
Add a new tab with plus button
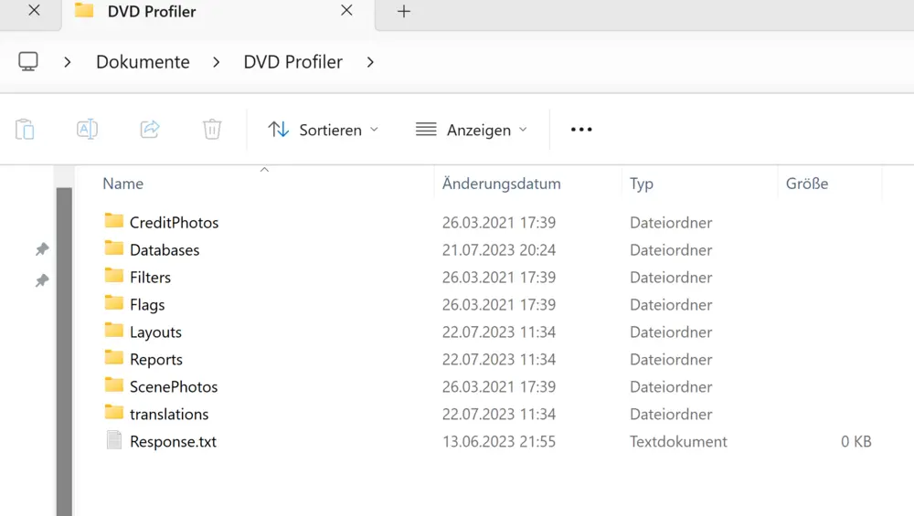coord(403,11)
